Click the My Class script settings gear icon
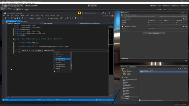The height and width of the screenshot is (106, 189). 187,27
